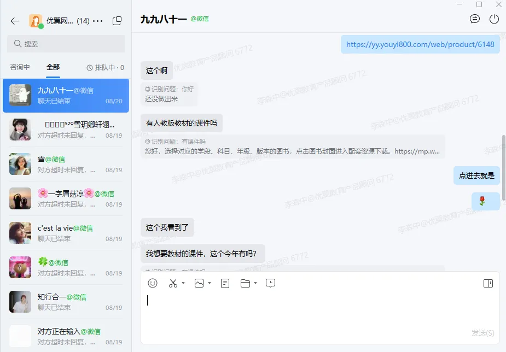Viewport: 506px width, 352px height.
Task: Open the youyi800.com product link
Action: coord(420,44)
